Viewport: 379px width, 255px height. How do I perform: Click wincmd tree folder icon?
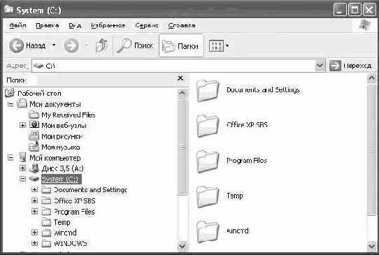pyautogui.click(x=46, y=233)
